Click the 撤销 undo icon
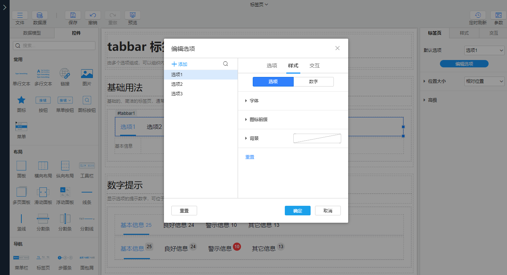The image size is (507, 275). click(93, 15)
